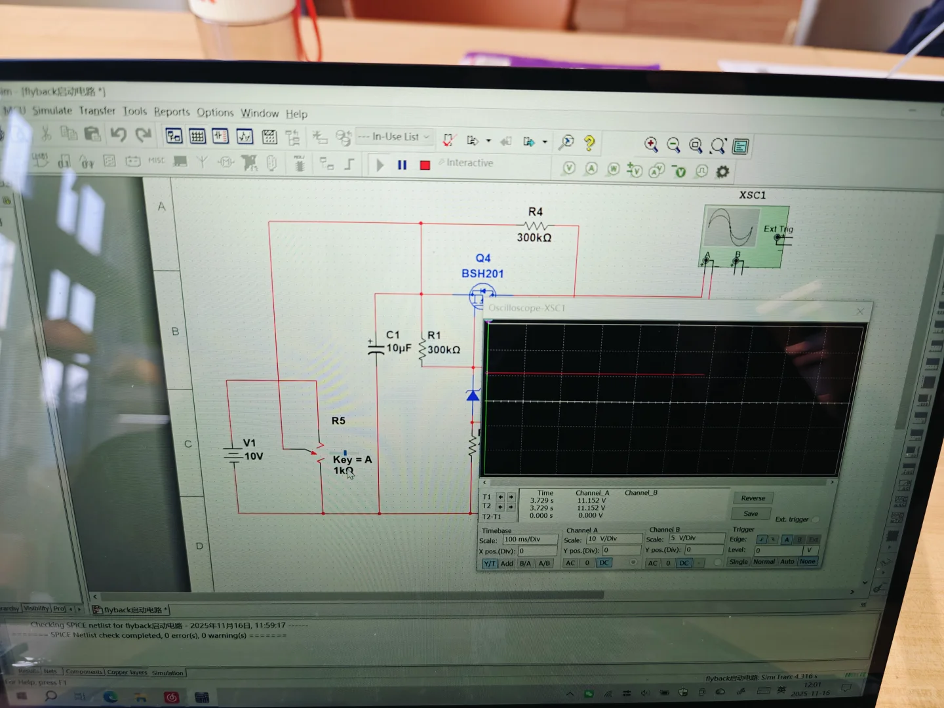Viewport: 944px width, 708px height.
Task: Click the Reverse button on the oscilloscope
Action: pos(753,498)
